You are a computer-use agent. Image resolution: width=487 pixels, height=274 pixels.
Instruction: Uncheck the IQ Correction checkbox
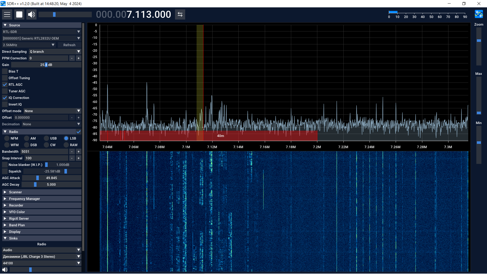(x=5, y=98)
